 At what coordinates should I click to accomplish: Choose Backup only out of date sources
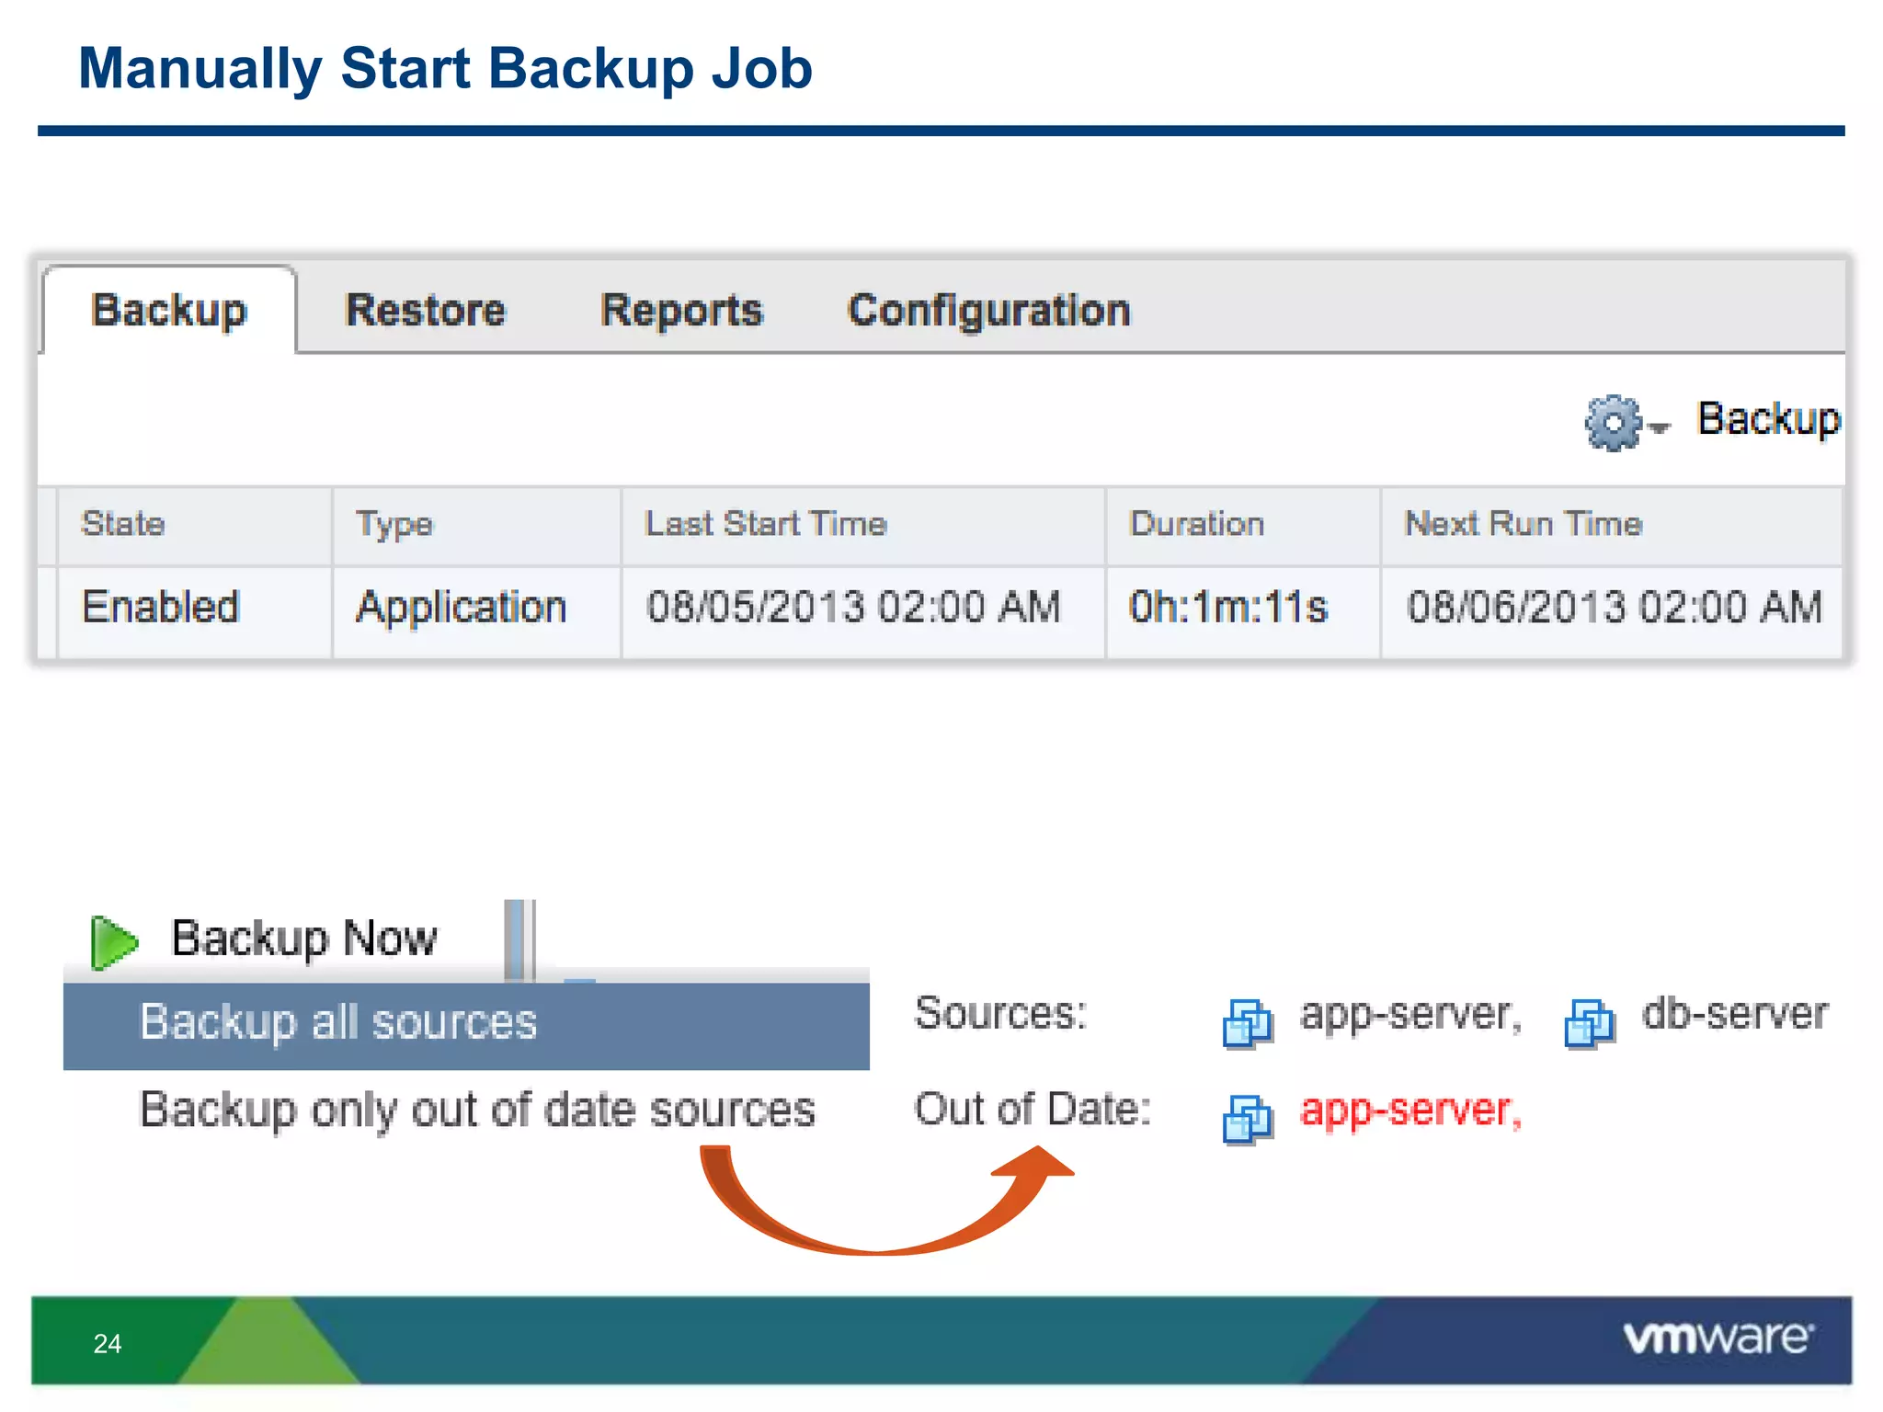pos(476,1110)
